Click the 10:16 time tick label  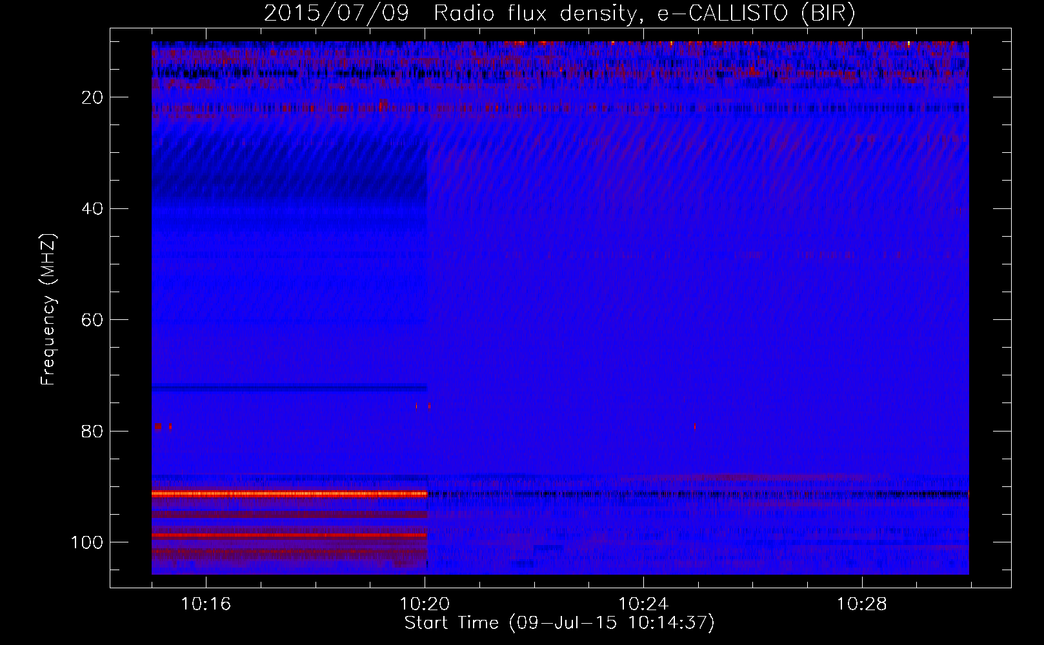[x=206, y=604]
